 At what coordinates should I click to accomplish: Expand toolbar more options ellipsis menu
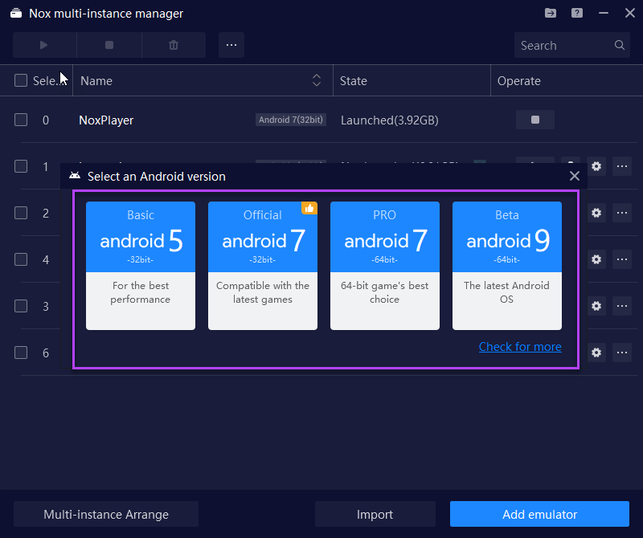[x=231, y=45]
